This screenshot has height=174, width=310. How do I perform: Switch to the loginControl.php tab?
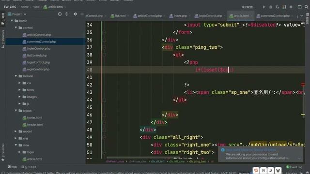[210, 16]
